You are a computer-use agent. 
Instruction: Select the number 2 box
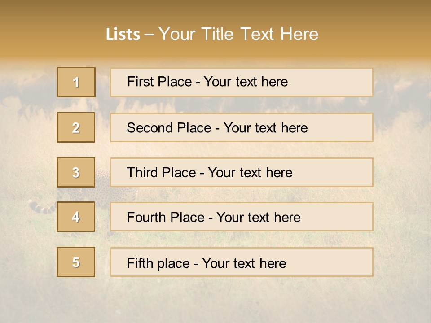(x=76, y=127)
